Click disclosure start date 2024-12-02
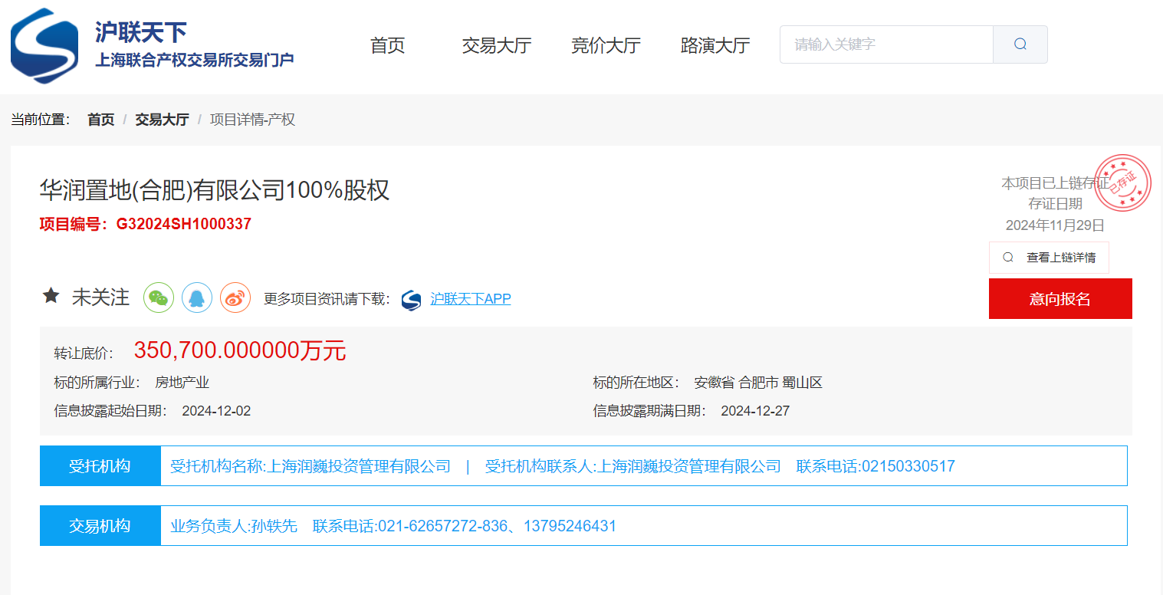The height and width of the screenshot is (595, 1163). (x=216, y=411)
